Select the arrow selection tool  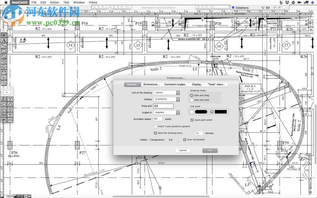(4, 35)
